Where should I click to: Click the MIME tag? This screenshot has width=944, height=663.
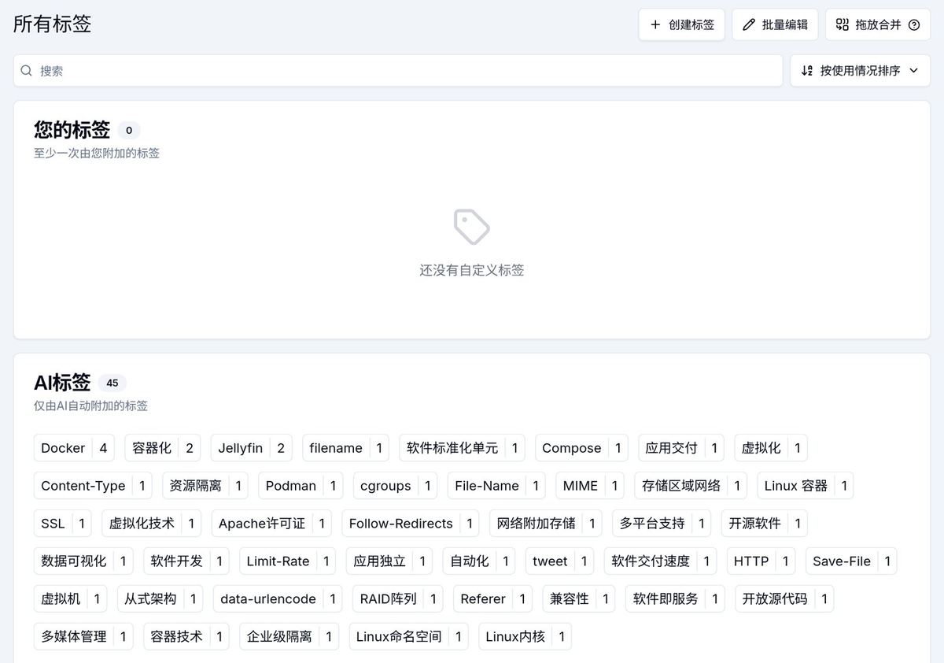(x=591, y=486)
